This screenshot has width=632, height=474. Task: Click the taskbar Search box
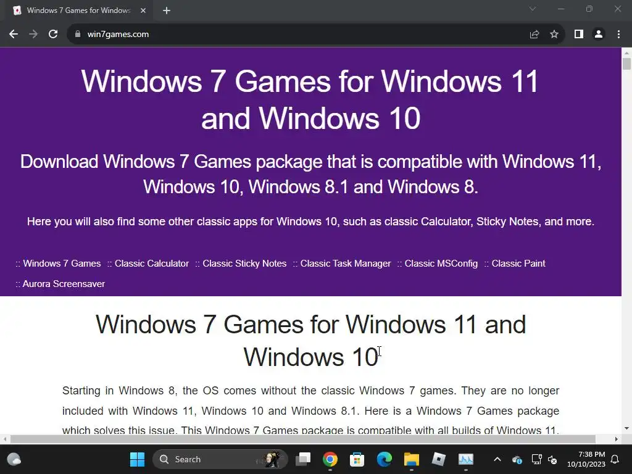[220, 459]
